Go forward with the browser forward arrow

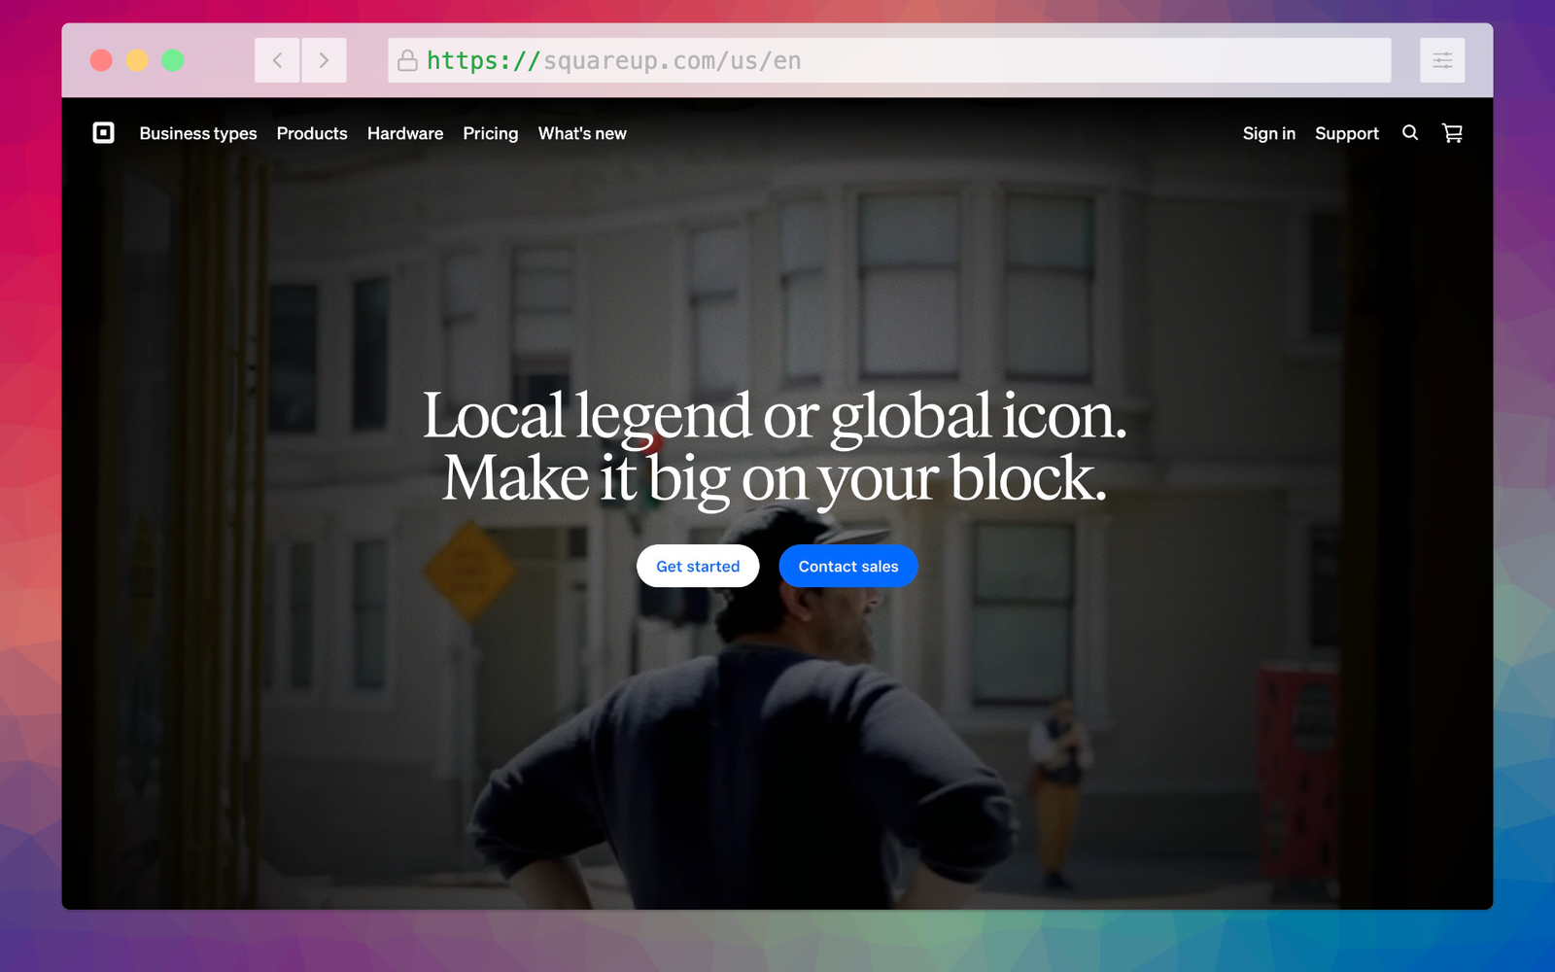click(x=324, y=60)
